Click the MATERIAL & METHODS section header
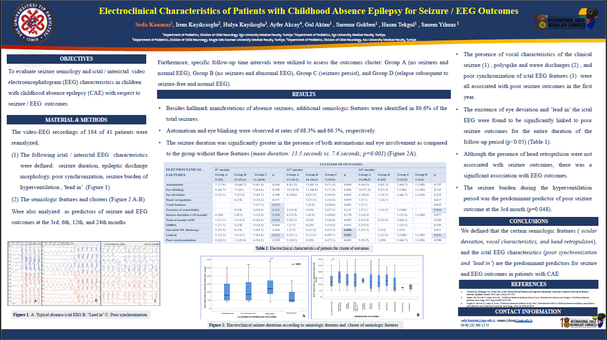Image resolution: width=607 pixels, height=340 pixels. point(76,120)
